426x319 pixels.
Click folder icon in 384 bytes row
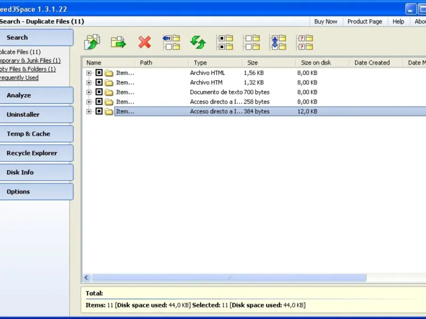click(109, 112)
